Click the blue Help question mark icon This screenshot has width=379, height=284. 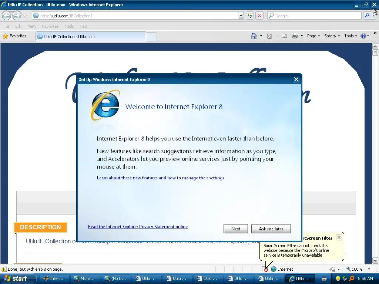[x=363, y=36]
